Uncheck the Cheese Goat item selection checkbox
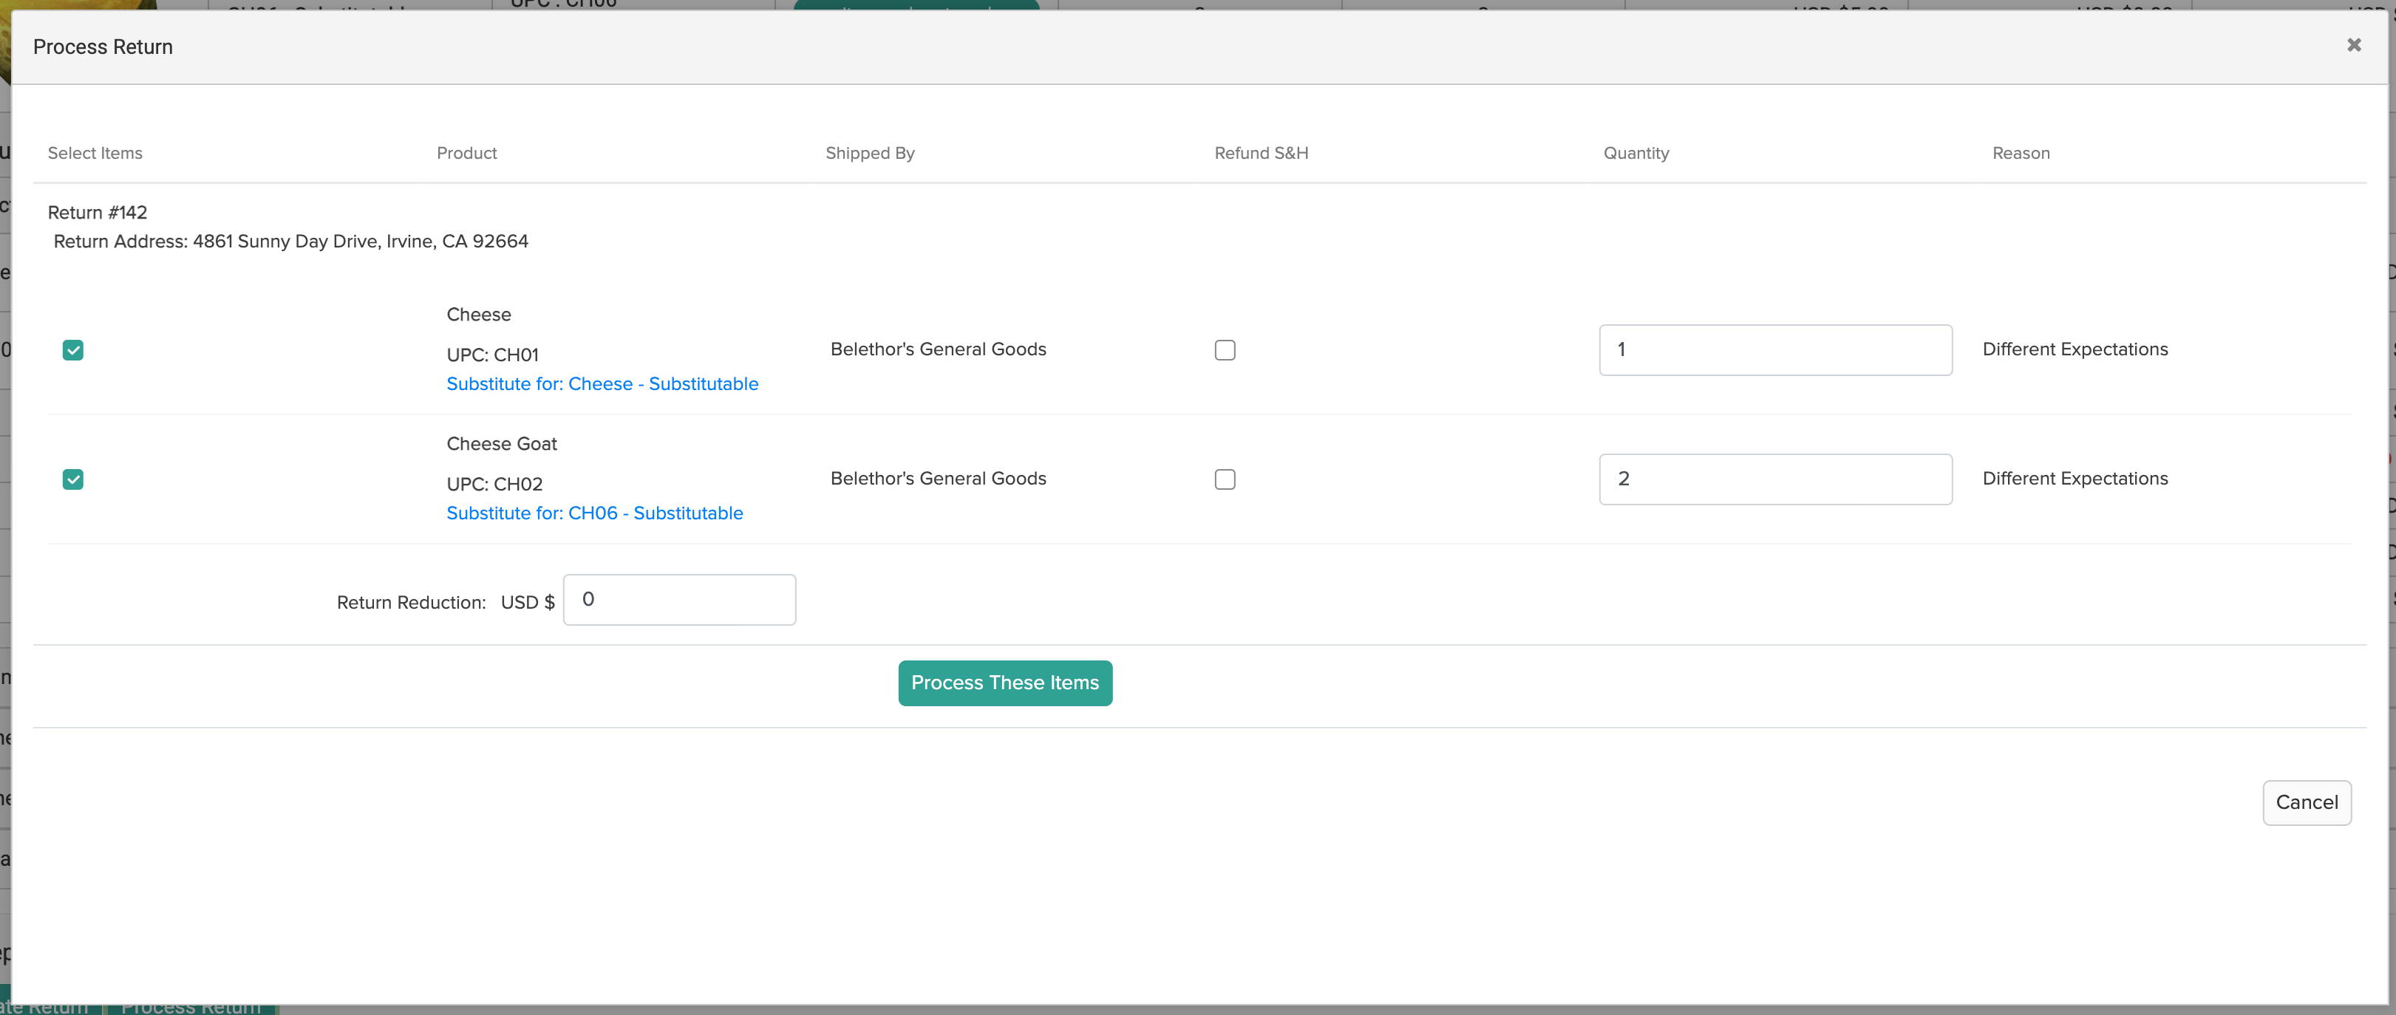 click(72, 479)
